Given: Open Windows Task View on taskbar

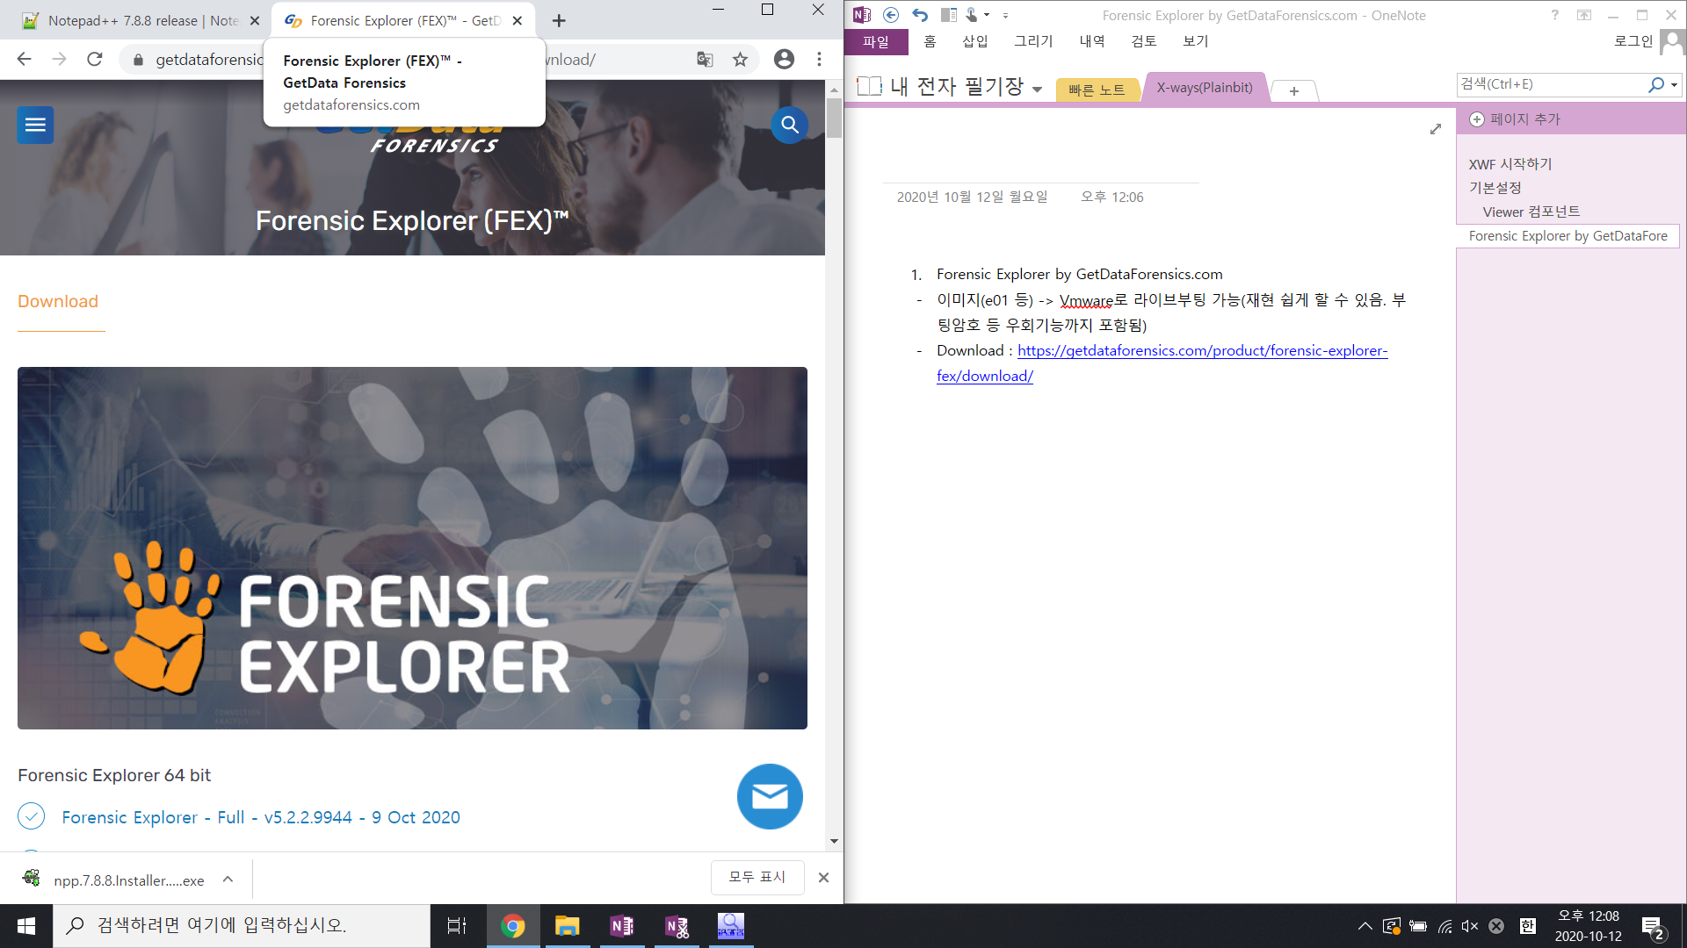Looking at the screenshot, I should click(457, 925).
